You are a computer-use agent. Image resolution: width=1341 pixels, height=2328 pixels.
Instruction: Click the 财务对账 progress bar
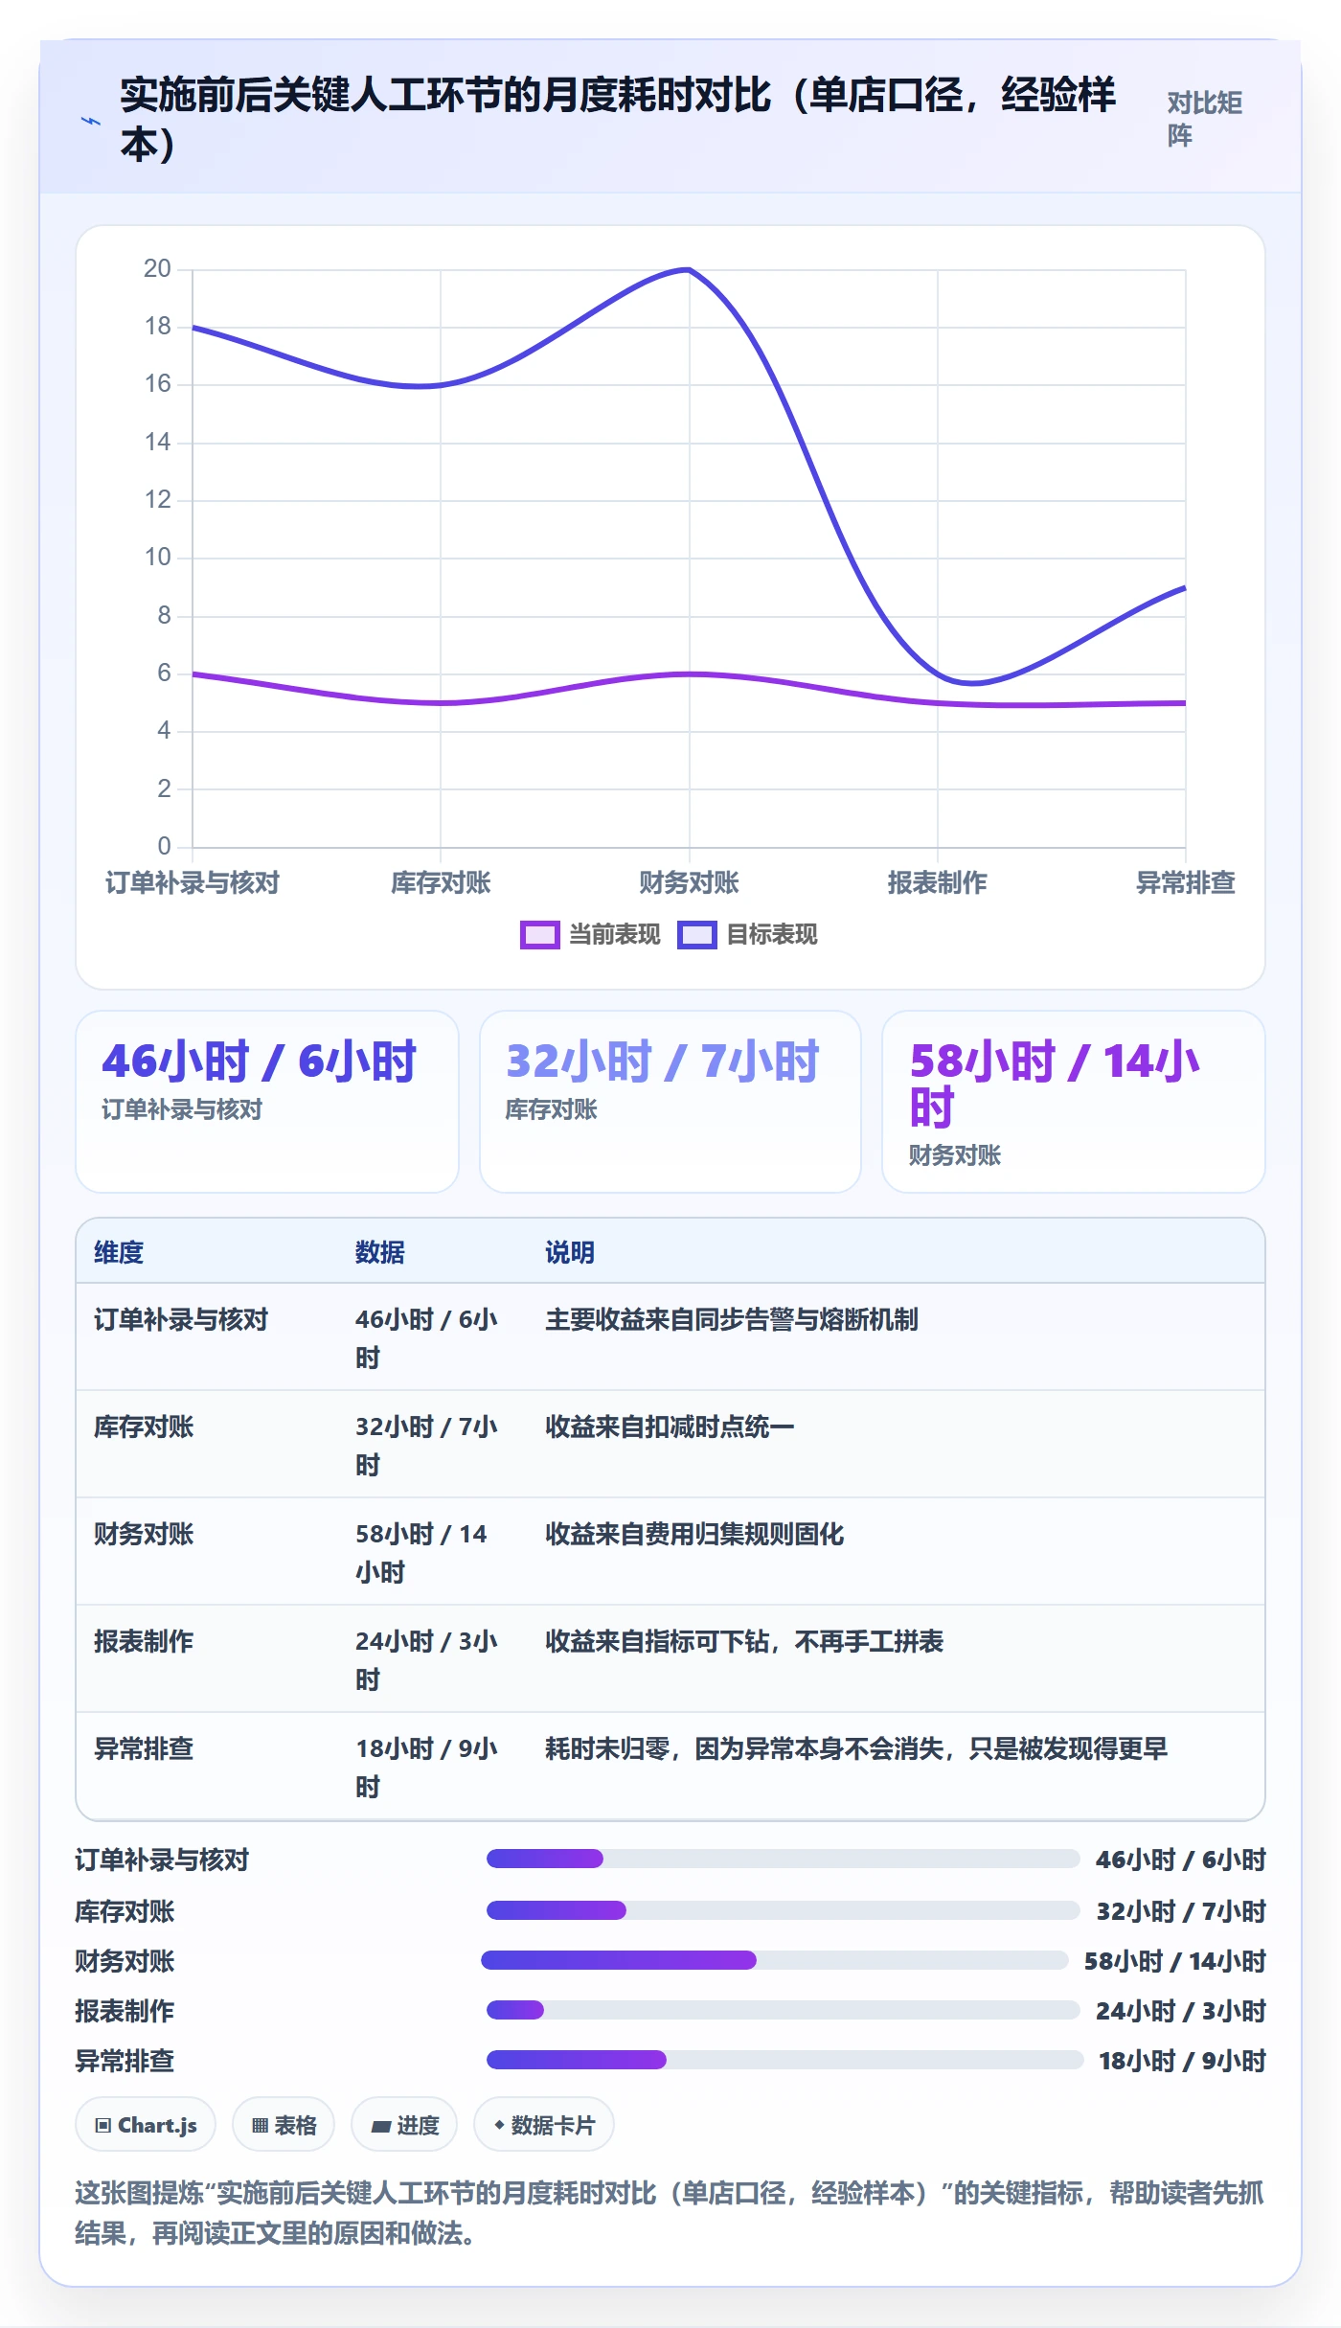[774, 1960]
